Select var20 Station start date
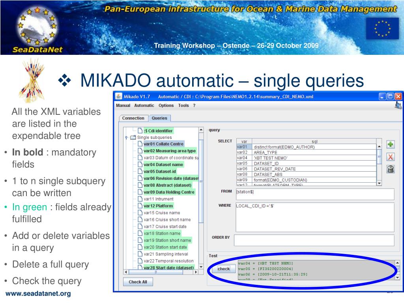Viewport: 404px width, 303px height. (165, 247)
